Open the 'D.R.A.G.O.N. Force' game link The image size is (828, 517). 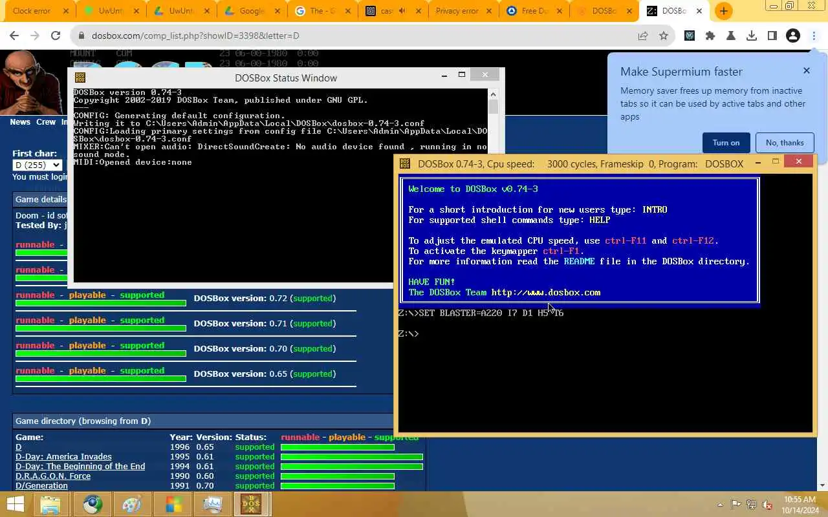pyautogui.click(x=53, y=476)
